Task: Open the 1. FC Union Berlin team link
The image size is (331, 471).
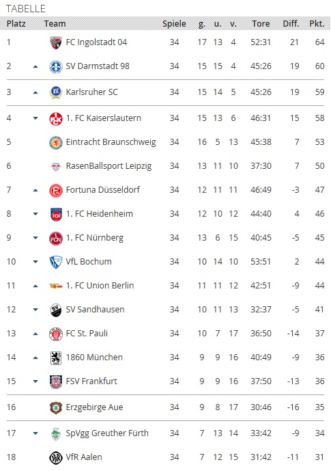Action: (100, 285)
